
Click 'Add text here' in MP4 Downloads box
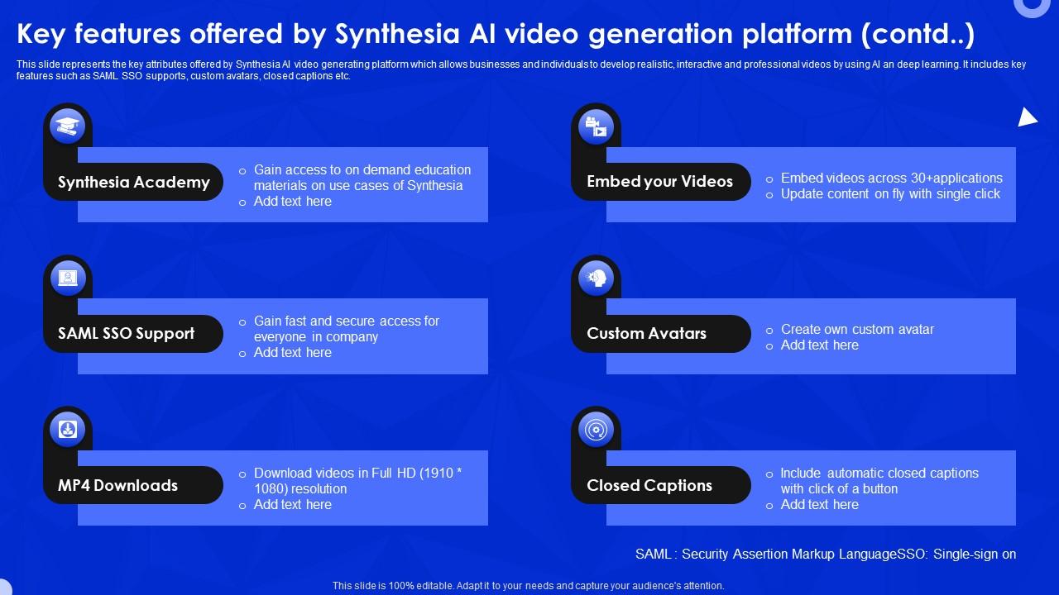click(x=293, y=505)
